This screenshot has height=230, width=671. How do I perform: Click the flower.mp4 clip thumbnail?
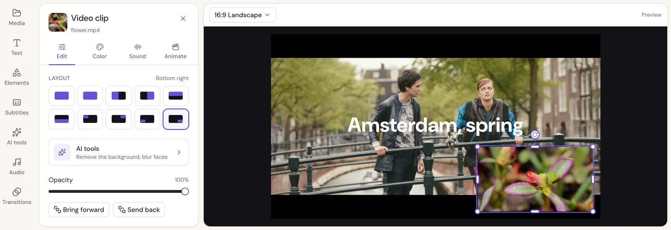(58, 22)
